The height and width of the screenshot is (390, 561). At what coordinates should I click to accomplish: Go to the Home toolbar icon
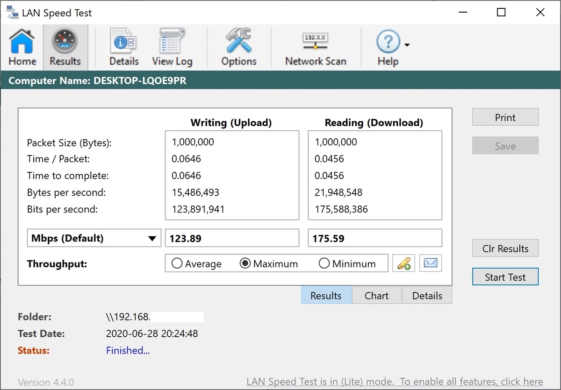(x=22, y=47)
